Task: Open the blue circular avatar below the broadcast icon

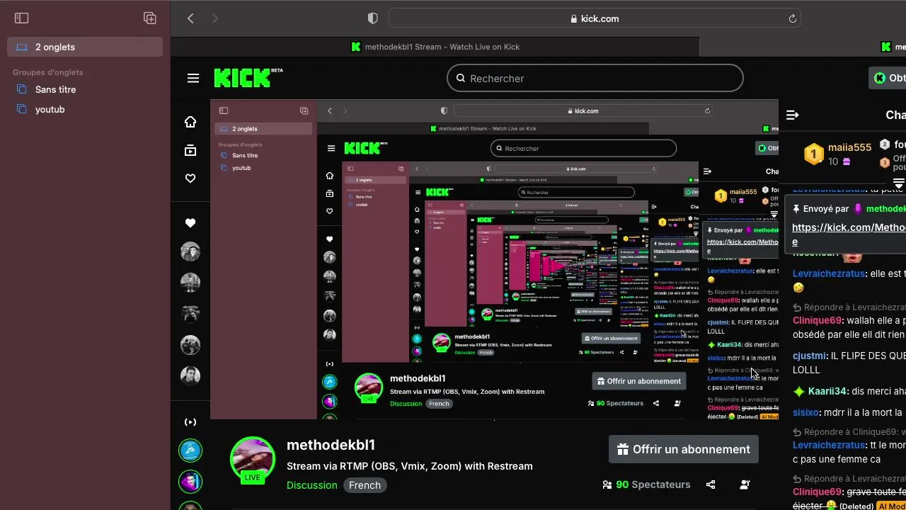Action: pos(190,450)
